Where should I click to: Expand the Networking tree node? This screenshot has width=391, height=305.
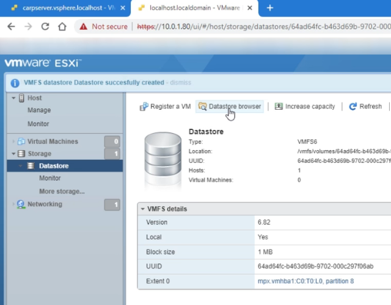pyautogui.click(x=13, y=204)
